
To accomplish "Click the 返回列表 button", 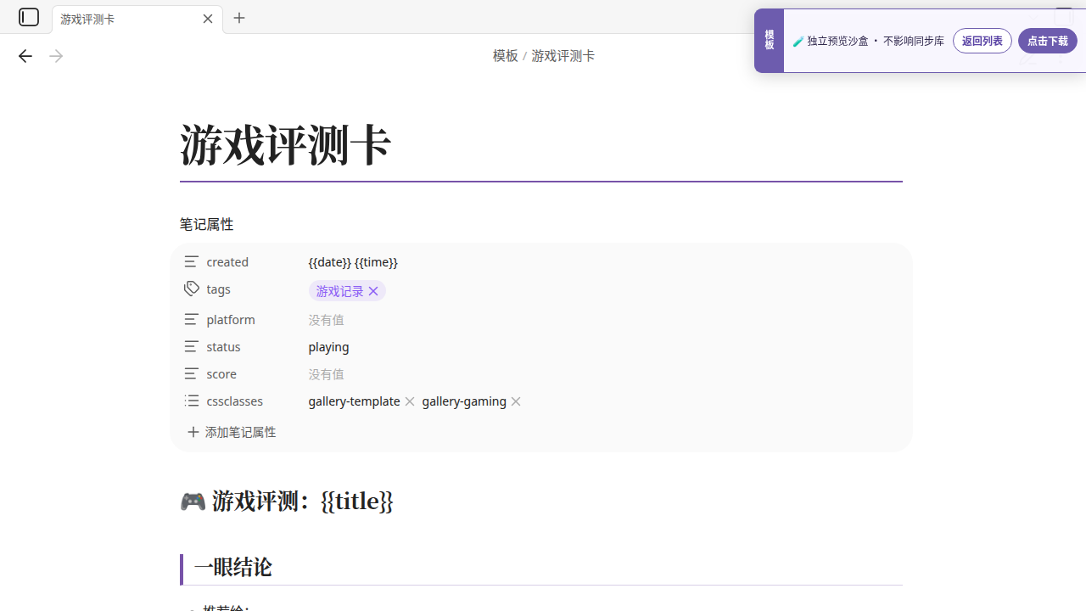I will tap(982, 41).
